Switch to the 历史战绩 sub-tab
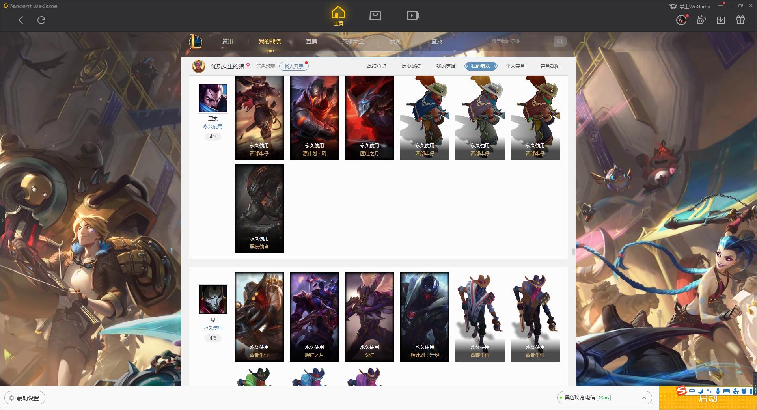 pos(411,66)
